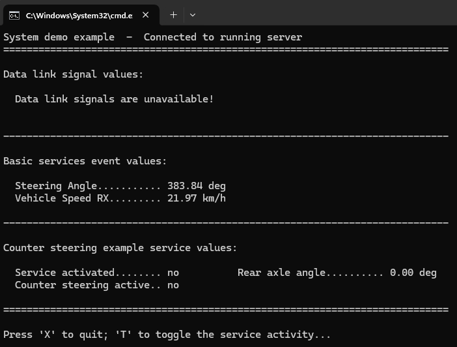The image size is (457, 347).
Task: Click the Steering Angle label
Action: pos(48,186)
